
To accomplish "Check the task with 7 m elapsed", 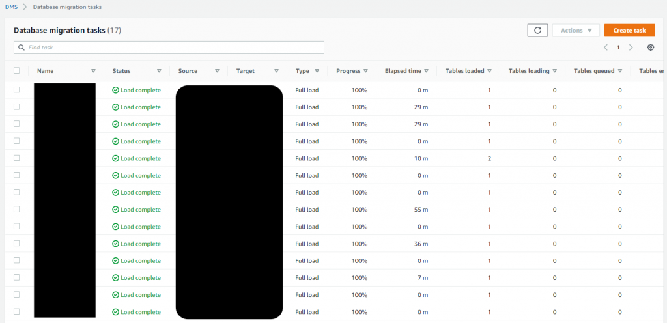I will pyautogui.click(x=16, y=277).
